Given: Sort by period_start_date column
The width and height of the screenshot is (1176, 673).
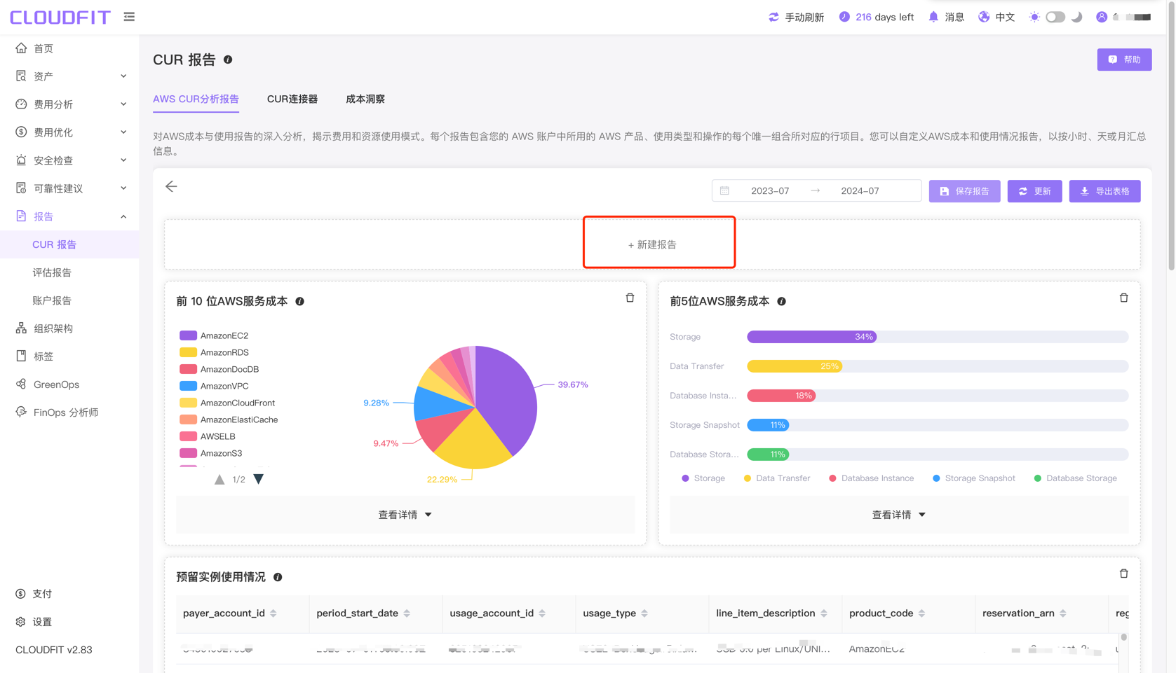Looking at the screenshot, I should tap(407, 613).
